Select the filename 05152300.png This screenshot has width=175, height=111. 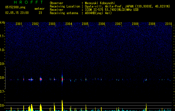coord(15,7)
